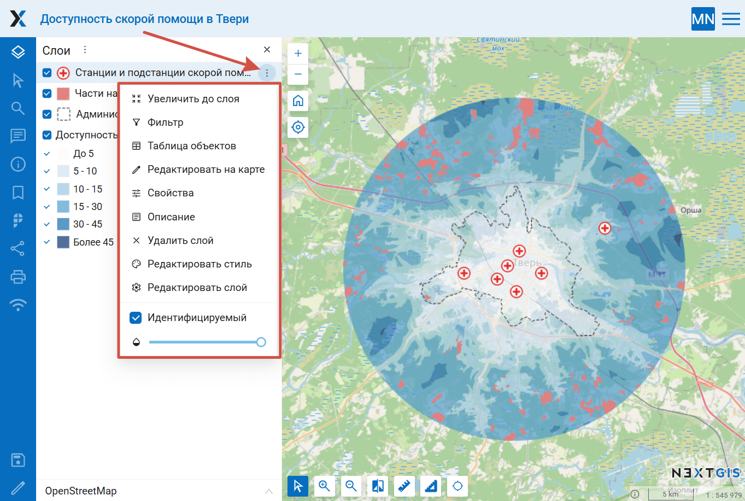
Task: Toggle the 10 - 15 legend category
Action: [47, 189]
